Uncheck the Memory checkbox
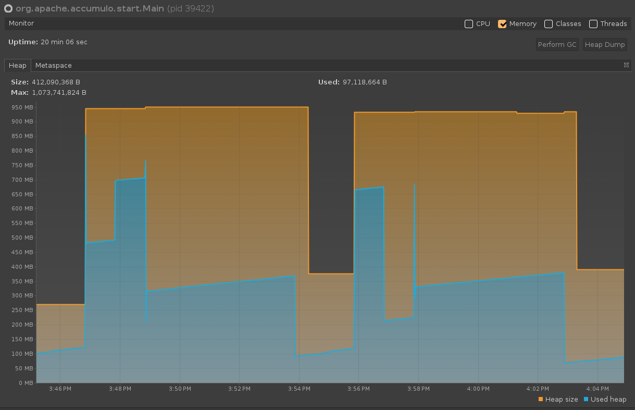The width and height of the screenshot is (635, 410). pyautogui.click(x=502, y=24)
